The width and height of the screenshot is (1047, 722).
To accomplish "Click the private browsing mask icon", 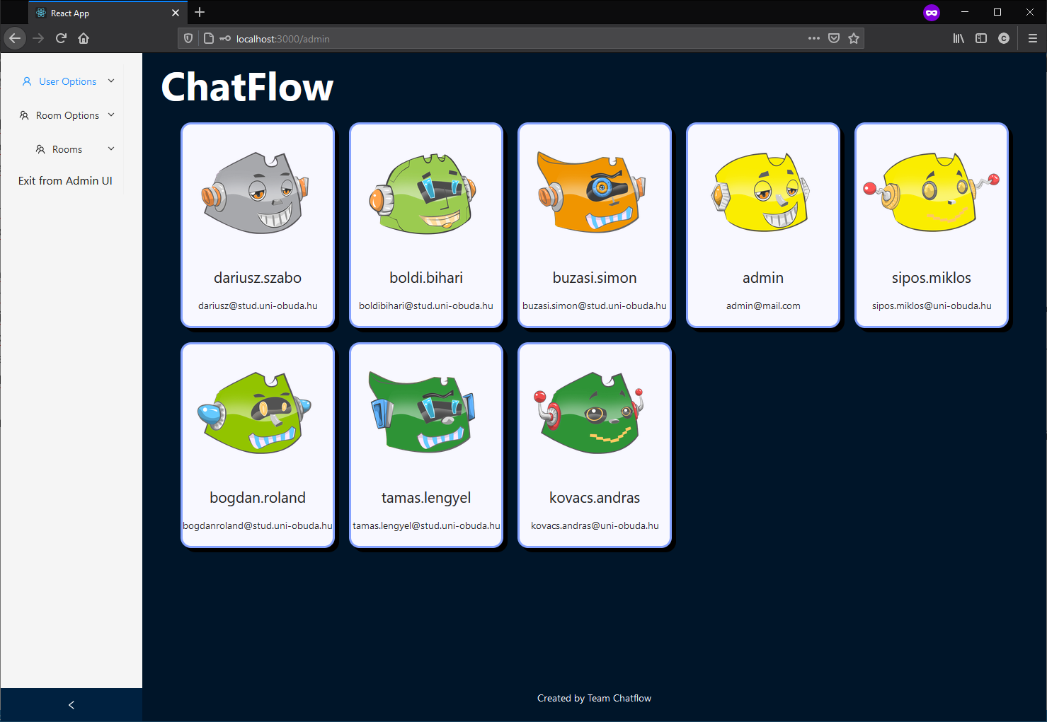I will click(932, 12).
